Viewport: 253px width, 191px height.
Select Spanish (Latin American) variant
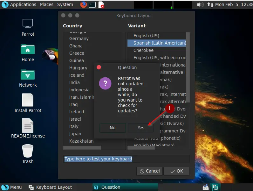157,43
